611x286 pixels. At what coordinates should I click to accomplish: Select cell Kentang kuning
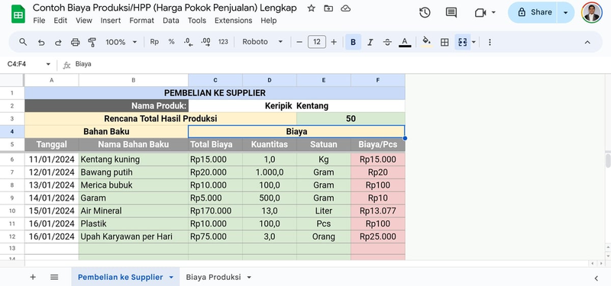pyautogui.click(x=133, y=159)
